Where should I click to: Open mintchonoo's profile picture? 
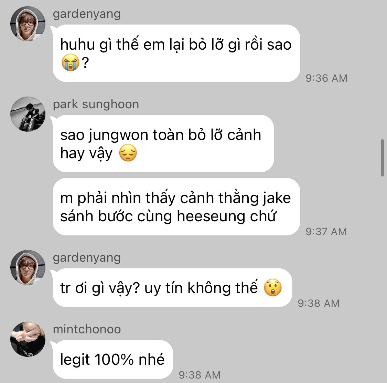click(28, 339)
